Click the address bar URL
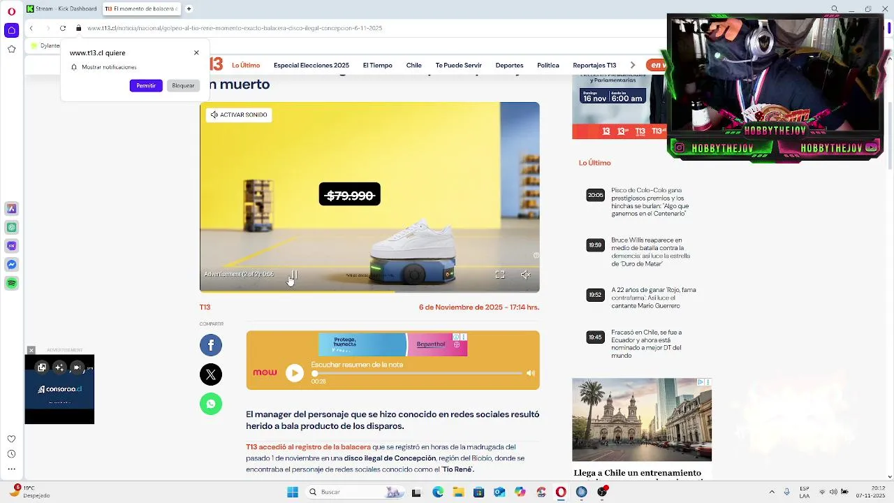The height and width of the screenshot is (503, 894). coord(235,28)
